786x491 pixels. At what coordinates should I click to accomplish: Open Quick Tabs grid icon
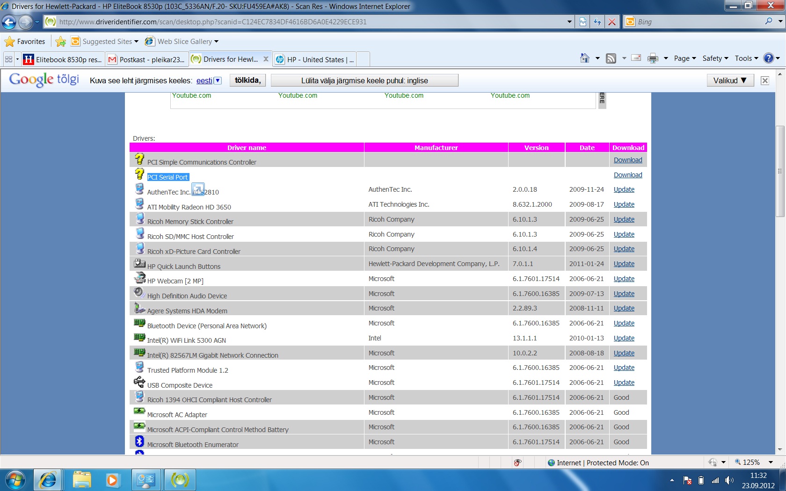[8, 59]
